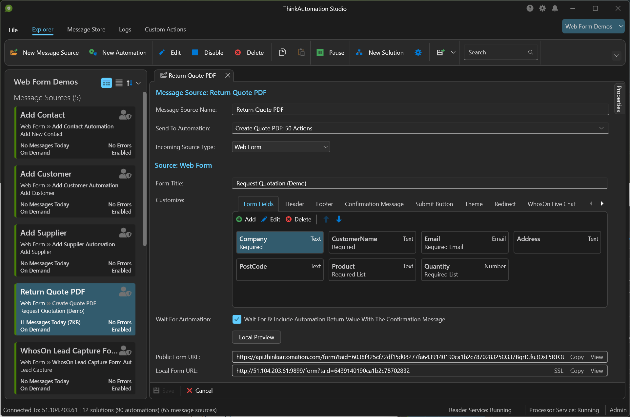Click the Edit pencil toolbar button
This screenshot has height=417, width=630.
click(x=170, y=52)
